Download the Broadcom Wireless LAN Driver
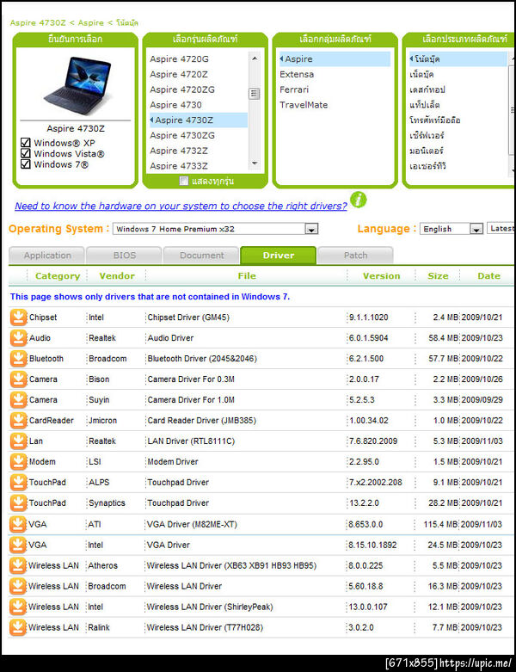This screenshot has height=672, width=516. pos(18,586)
